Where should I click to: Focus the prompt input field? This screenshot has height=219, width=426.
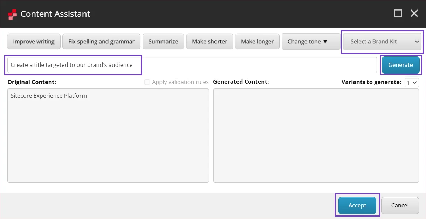pyautogui.click(x=192, y=65)
